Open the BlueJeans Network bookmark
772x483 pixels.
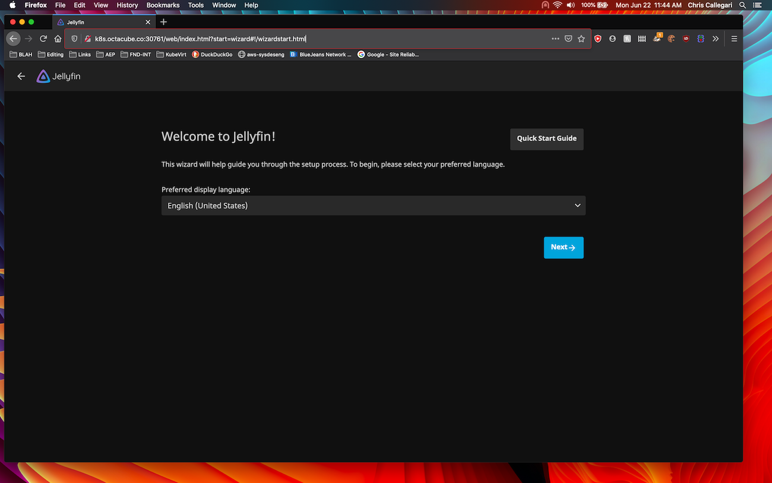click(x=321, y=54)
